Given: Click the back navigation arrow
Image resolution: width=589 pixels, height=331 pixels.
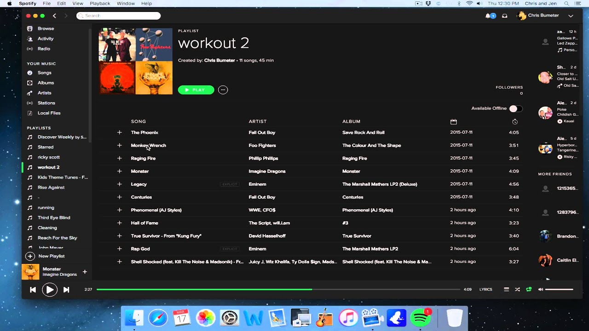Looking at the screenshot, I should pos(54,16).
